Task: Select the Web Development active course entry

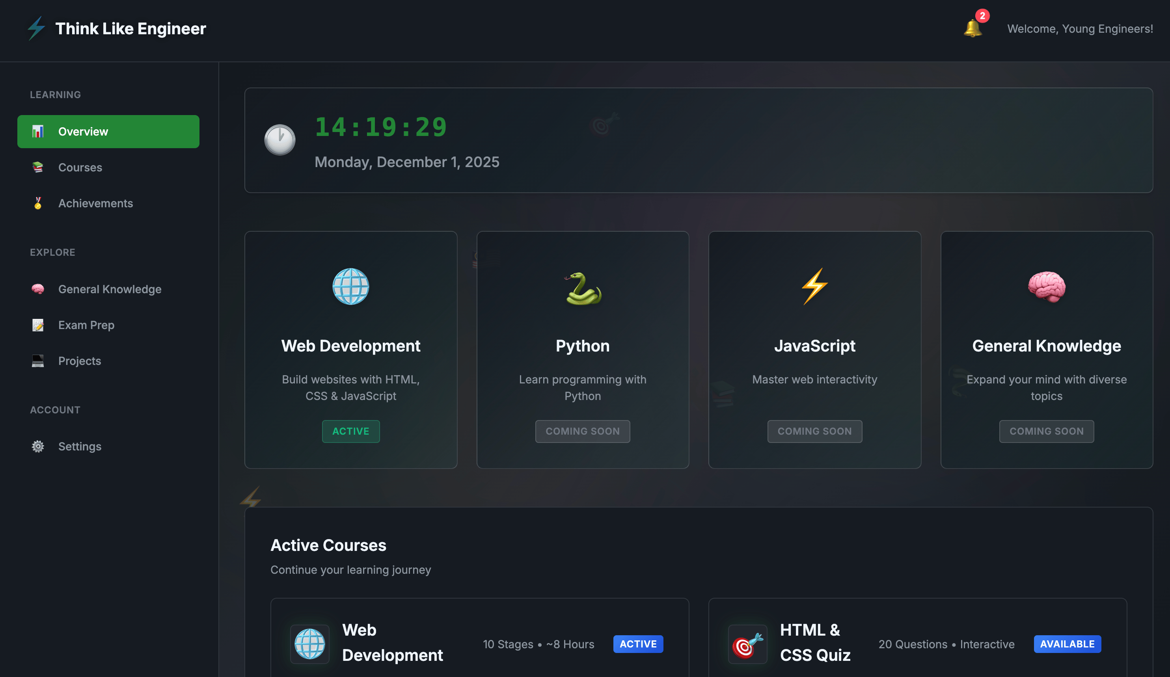Action: click(x=479, y=644)
